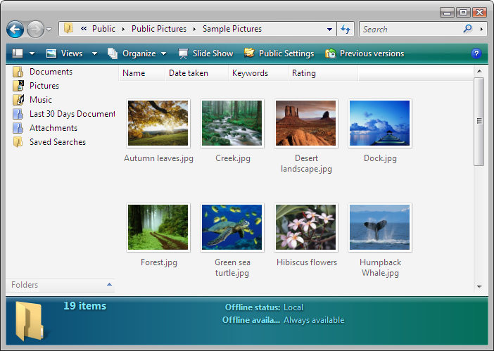Click the Back navigation arrow button
The image size is (494, 351).
(x=15, y=30)
